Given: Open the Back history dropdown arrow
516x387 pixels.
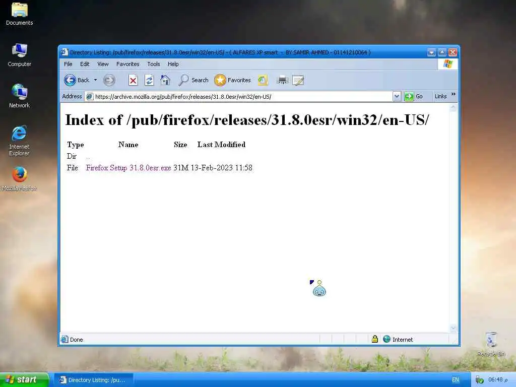Looking at the screenshot, I should tap(95, 80).
